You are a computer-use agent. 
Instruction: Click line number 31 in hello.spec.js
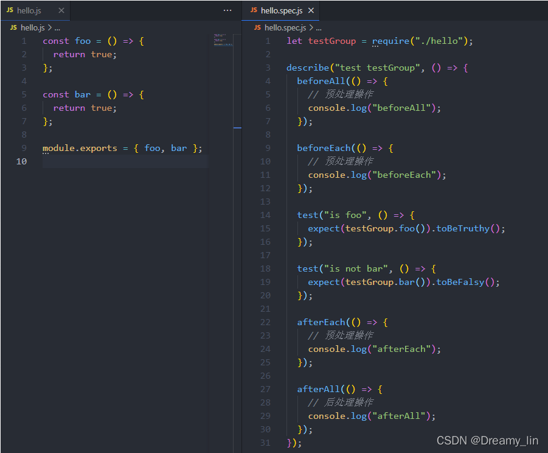pyautogui.click(x=265, y=443)
